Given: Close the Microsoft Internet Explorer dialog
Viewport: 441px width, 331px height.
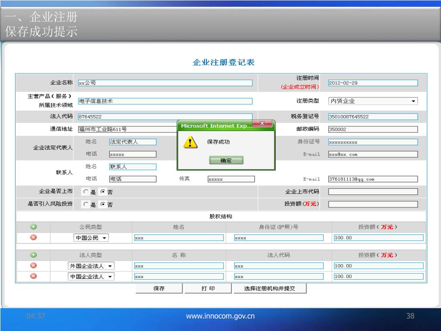Looking at the screenshot, I should pos(263,124).
